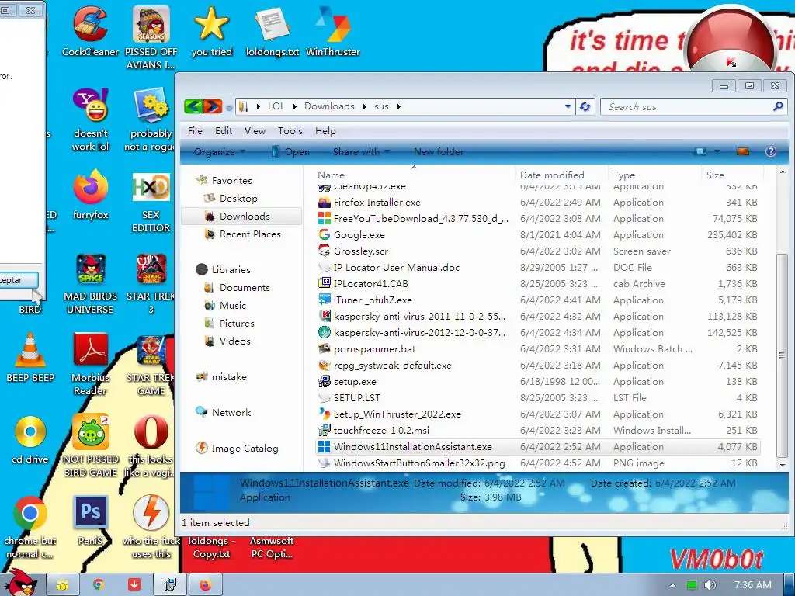The width and height of the screenshot is (795, 596).
Task: Select Grossley.scr screen saver file
Action: [537, 251]
